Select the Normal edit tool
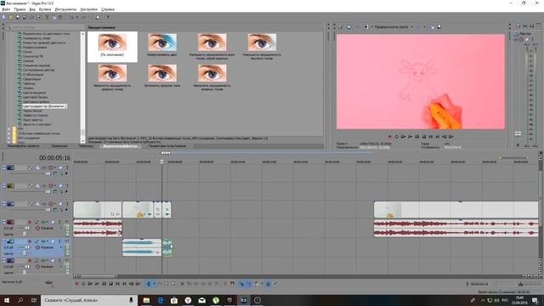544x306 pixels. coord(149,284)
